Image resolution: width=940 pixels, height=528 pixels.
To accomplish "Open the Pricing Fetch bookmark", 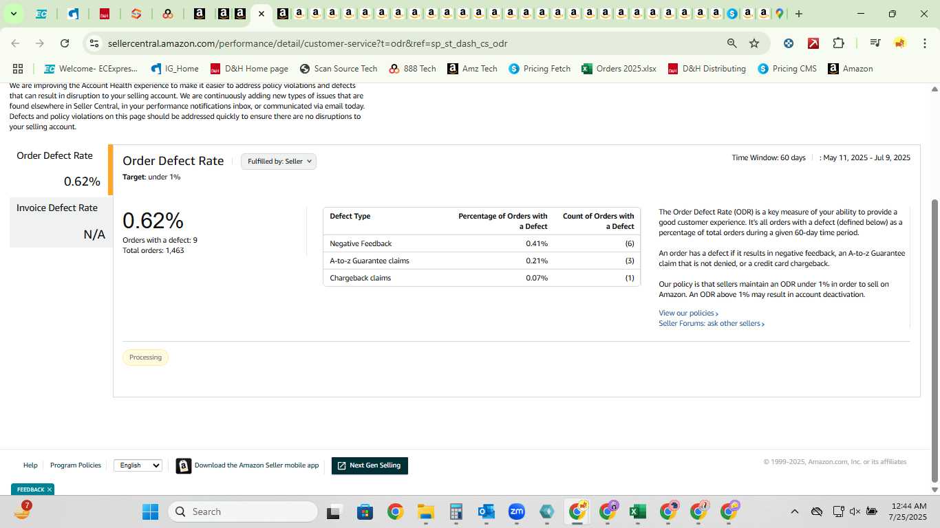I will [x=540, y=69].
